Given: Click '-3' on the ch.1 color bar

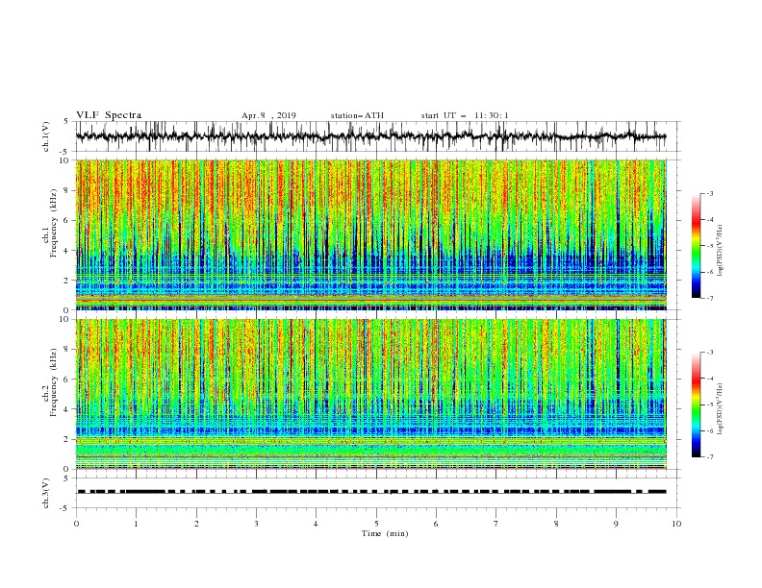Looking at the screenshot, I should (710, 193).
